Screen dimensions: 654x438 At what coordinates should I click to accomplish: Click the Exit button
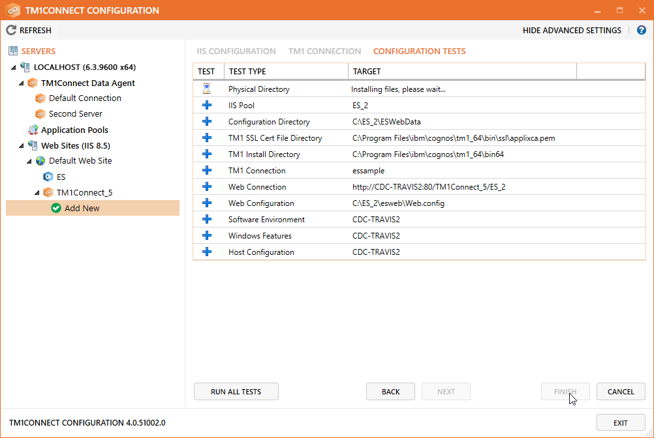[621, 422]
